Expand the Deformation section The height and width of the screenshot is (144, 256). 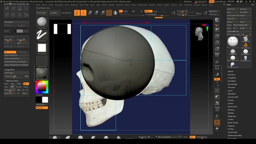point(232,107)
